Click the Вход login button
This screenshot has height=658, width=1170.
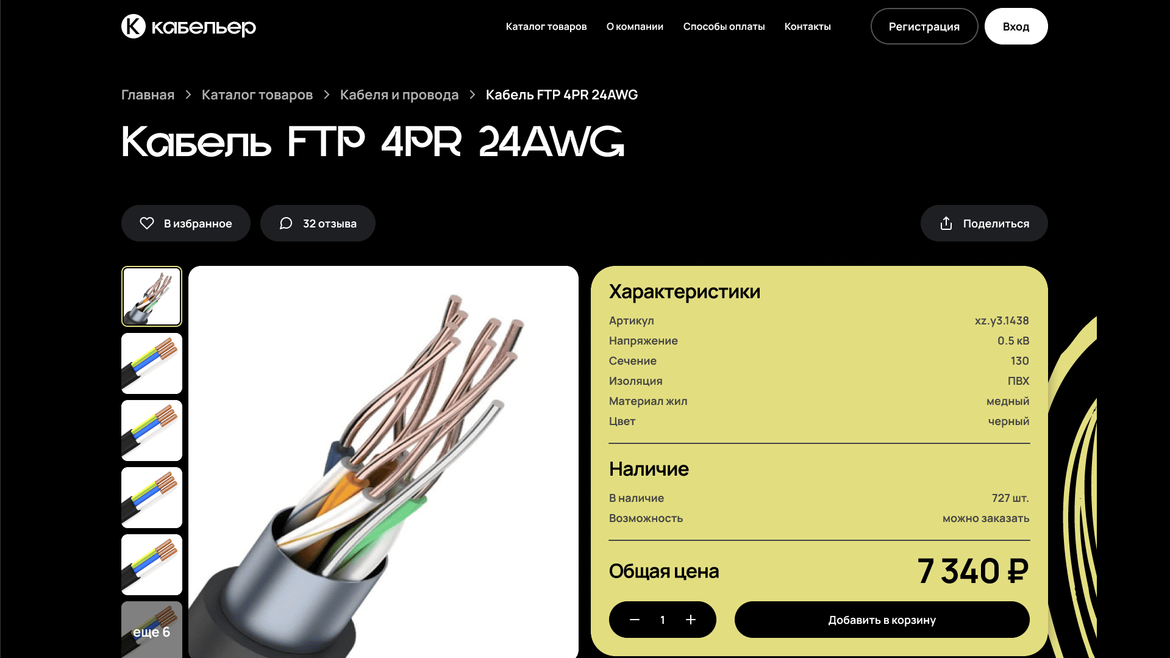click(x=1016, y=26)
